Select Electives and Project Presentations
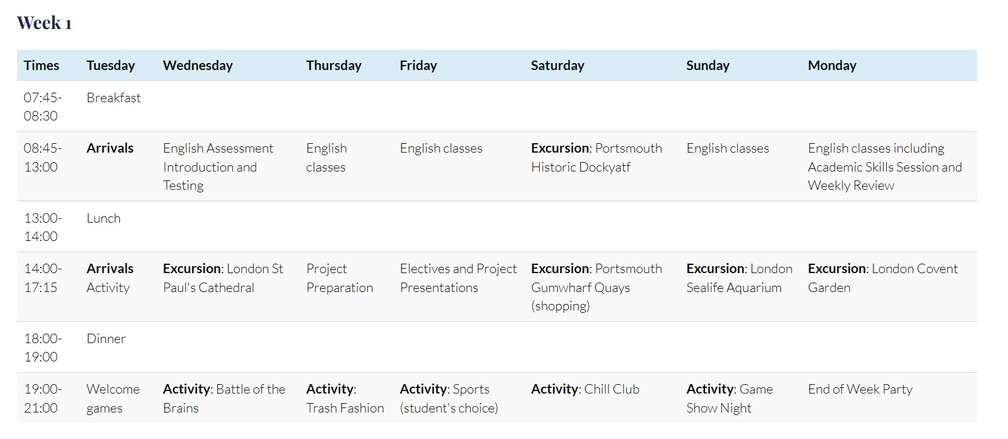Screen dimensions: 1008x439 pos(458,278)
